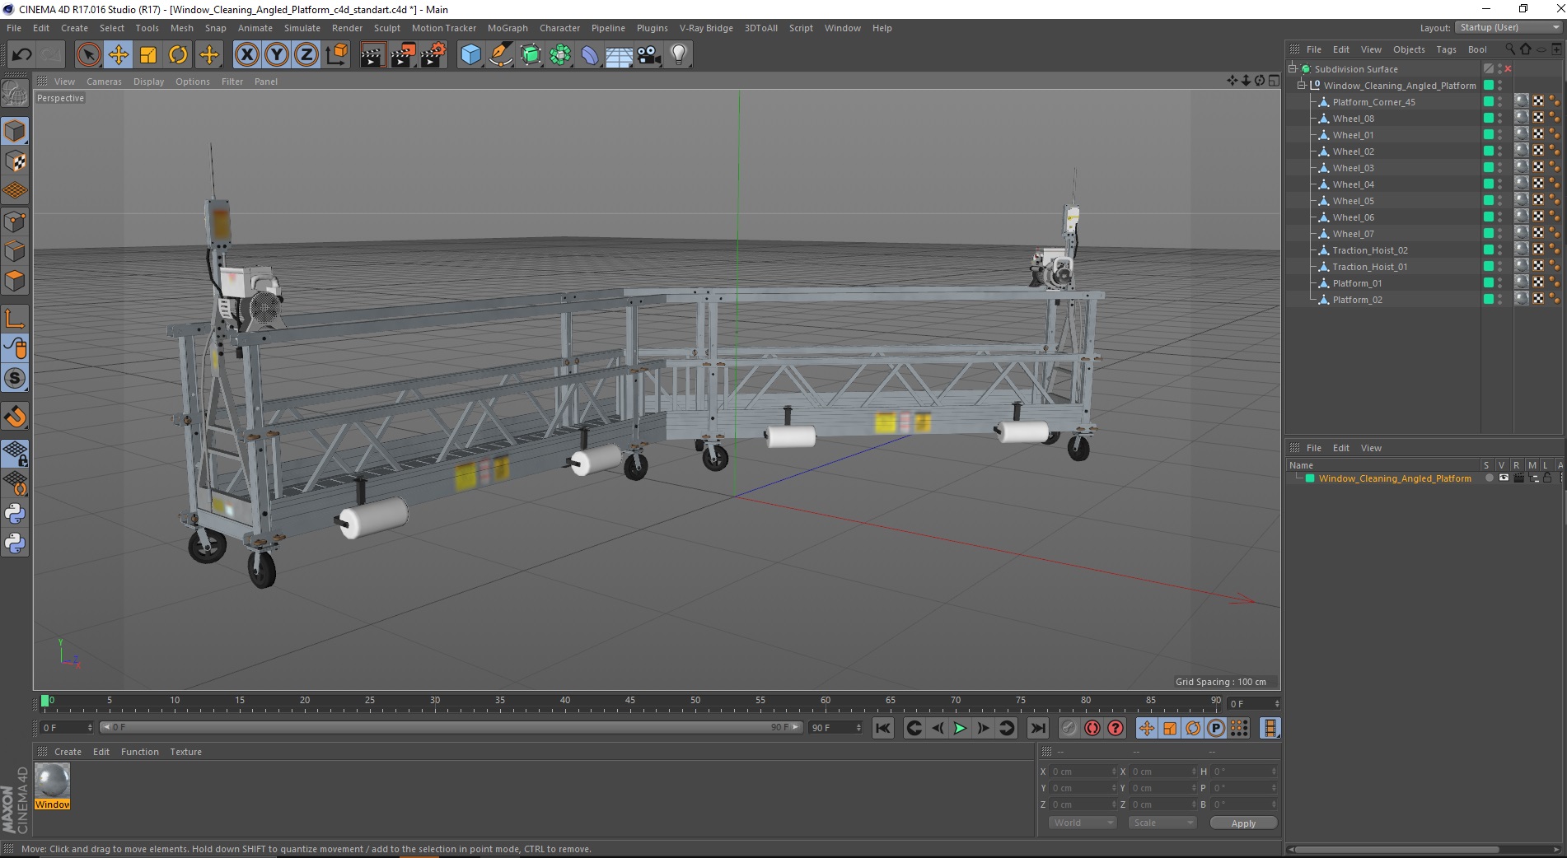Activate the Rotate tool icon
1567x858 pixels.
point(178,55)
